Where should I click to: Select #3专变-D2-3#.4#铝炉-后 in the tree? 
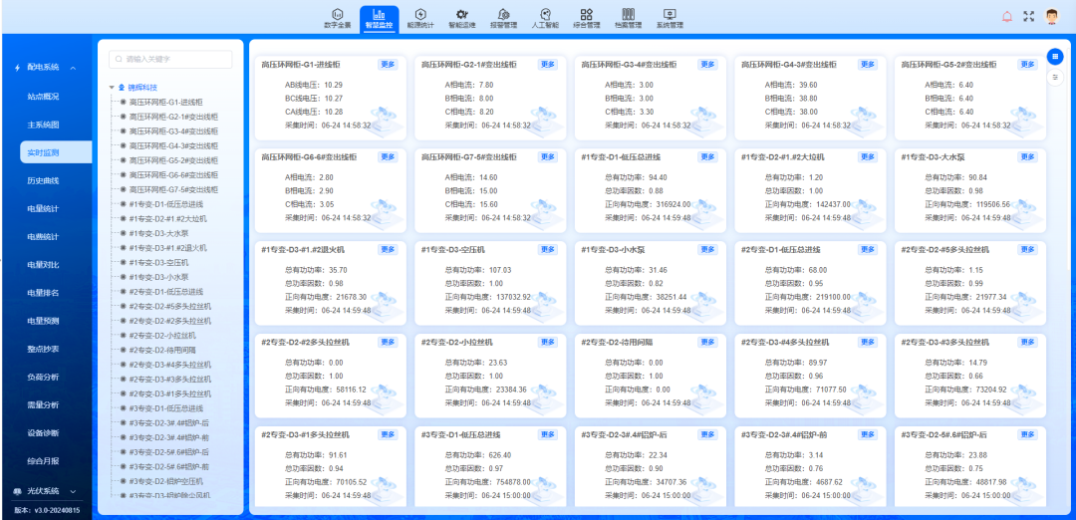pyautogui.click(x=168, y=422)
